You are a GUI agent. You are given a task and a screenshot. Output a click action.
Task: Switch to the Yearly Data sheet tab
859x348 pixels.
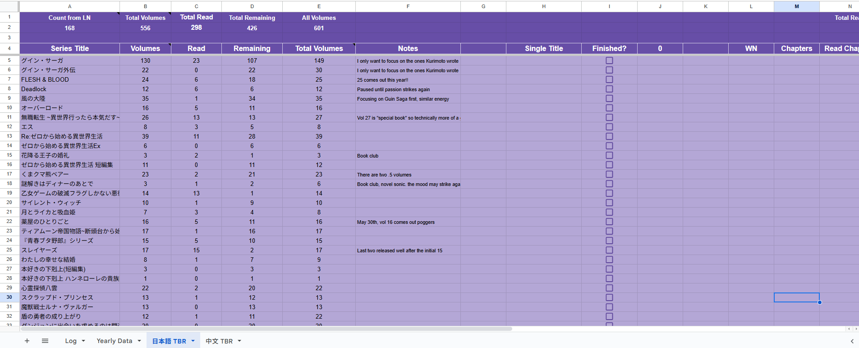(115, 341)
